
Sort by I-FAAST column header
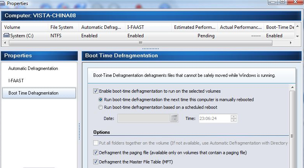click(x=148, y=27)
